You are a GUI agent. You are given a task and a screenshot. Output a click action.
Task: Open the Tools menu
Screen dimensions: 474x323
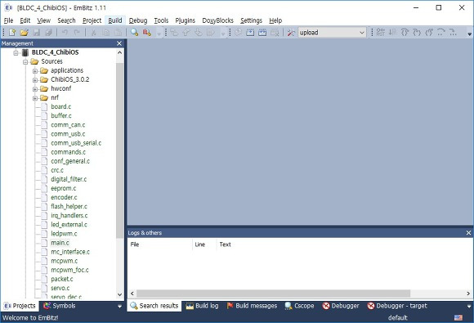tap(161, 20)
